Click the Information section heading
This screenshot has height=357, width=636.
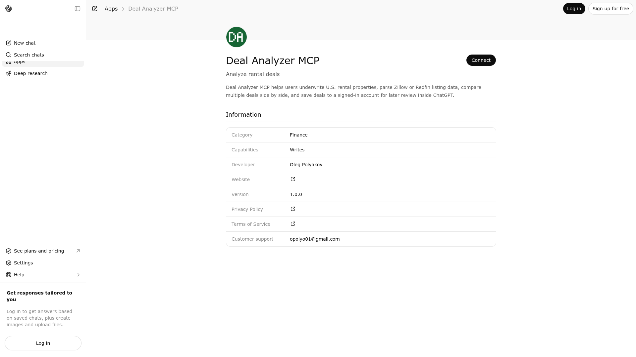(x=243, y=115)
